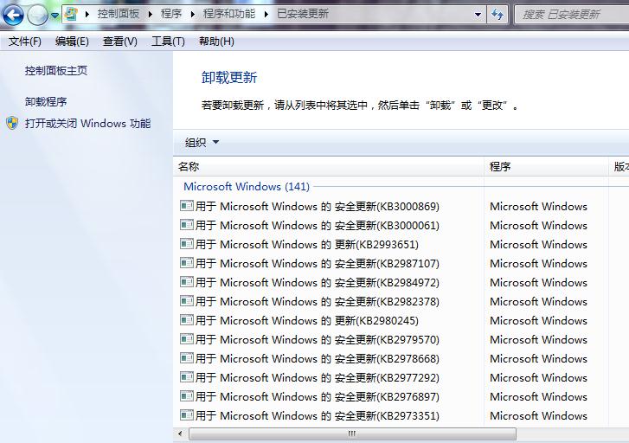Select the 安全更新(KB3000869) entry name
The height and width of the screenshot is (443, 629).
[318, 206]
